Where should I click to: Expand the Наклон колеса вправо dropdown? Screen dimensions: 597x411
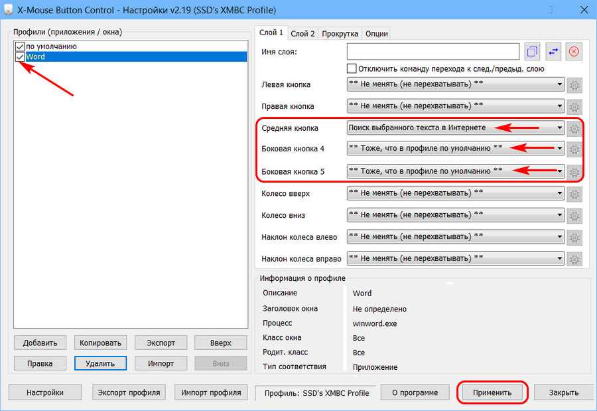coord(559,258)
